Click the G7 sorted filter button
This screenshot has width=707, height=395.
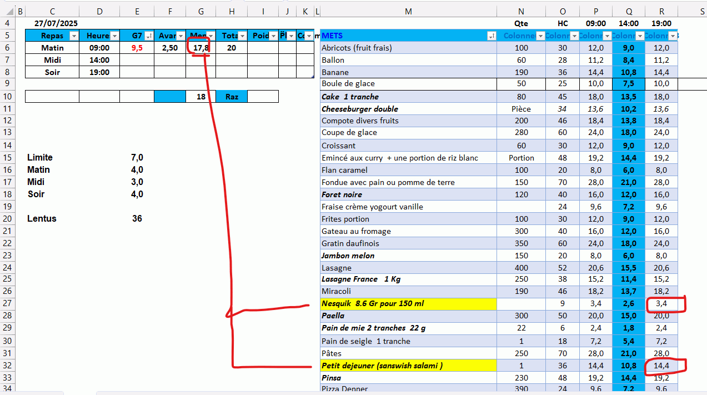click(x=149, y=36)
